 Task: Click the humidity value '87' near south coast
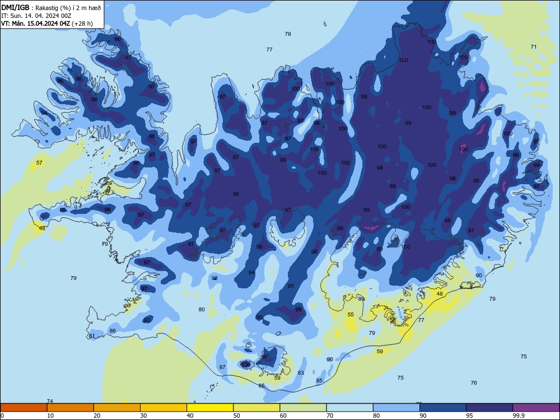pos(222,367)
